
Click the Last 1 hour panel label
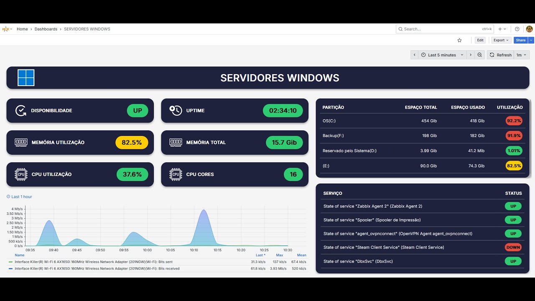click(x=19, y=196)
